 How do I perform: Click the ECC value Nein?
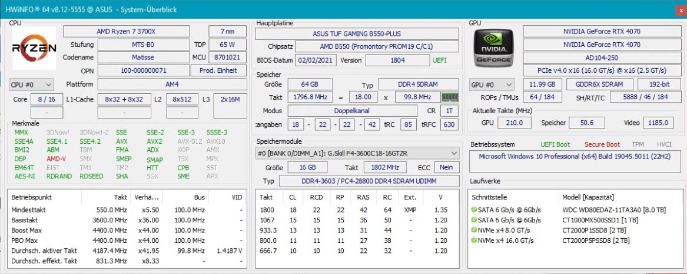click(446, 167)
